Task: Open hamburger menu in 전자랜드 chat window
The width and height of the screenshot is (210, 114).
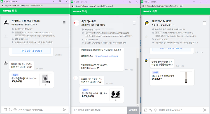Action: point(64,23)
